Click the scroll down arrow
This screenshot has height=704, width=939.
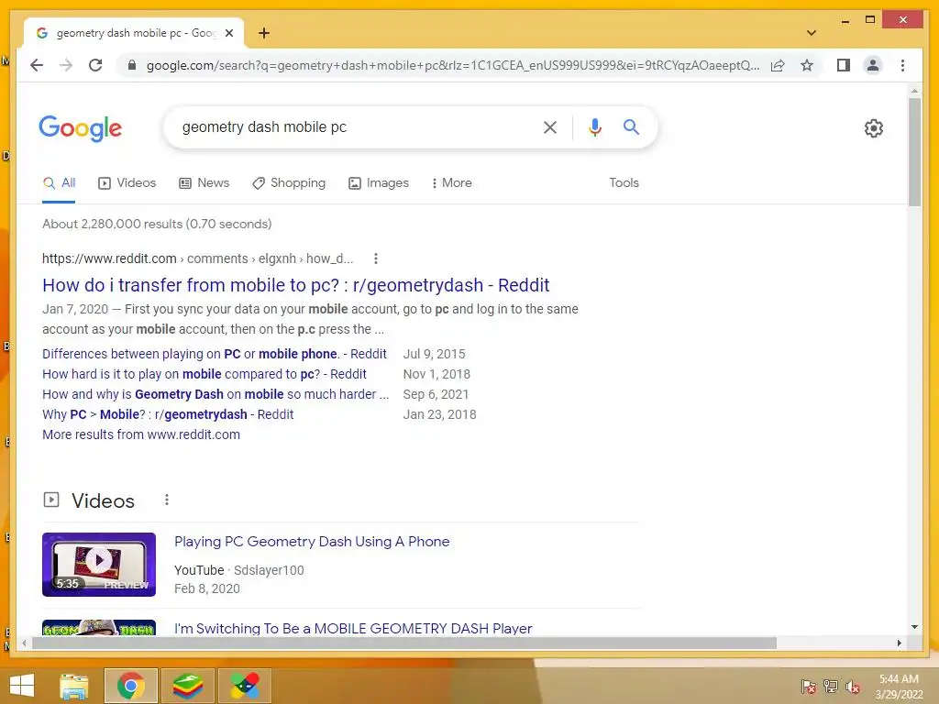pyautogui.click(x=914, y=627)
